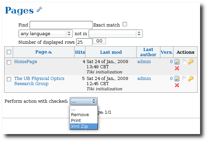The width and height of the screenshot is (208, 142).
Task: Open the any language dropdown
Action: point(46,33)
